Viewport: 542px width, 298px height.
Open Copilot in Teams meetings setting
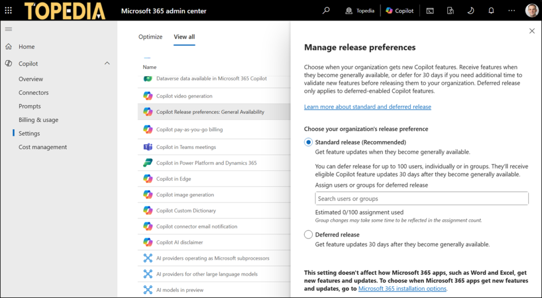coord(186,147)
